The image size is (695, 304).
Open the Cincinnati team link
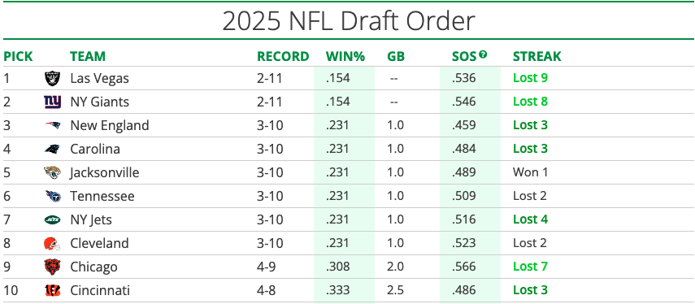click(100, 290)
